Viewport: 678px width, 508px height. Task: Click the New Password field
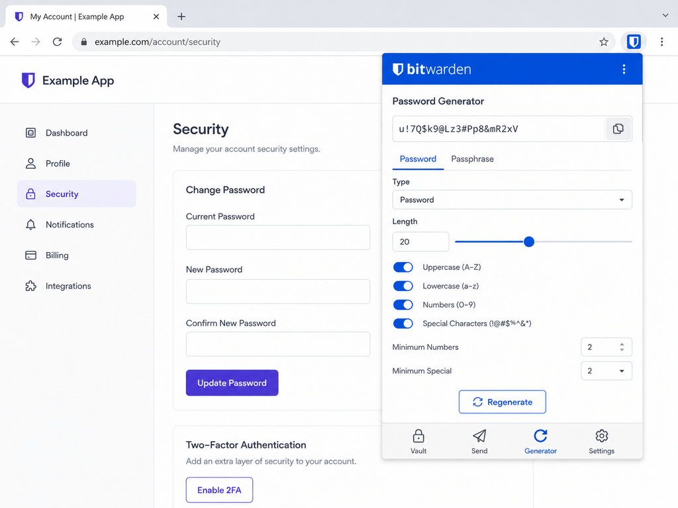coord(278,291)
